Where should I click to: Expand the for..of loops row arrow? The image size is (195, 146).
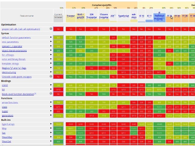51,55
